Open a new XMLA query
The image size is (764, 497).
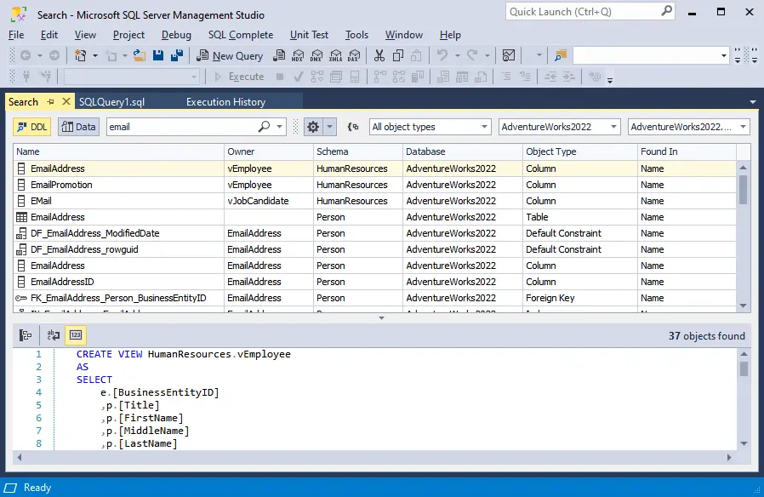click(336, 55)
